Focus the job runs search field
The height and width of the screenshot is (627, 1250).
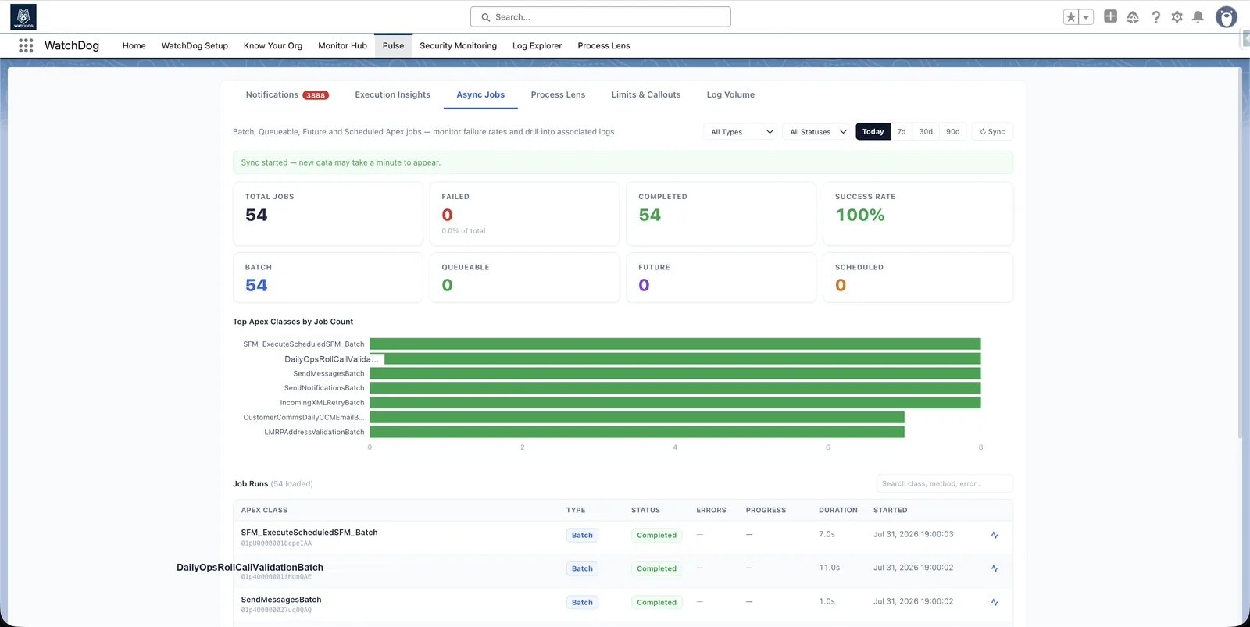tap(945, 483)
